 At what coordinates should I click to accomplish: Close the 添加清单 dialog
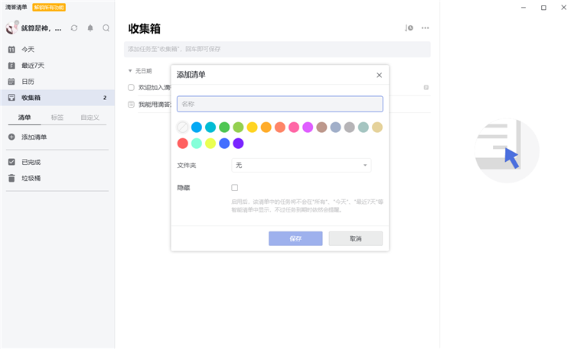(380, 75)
